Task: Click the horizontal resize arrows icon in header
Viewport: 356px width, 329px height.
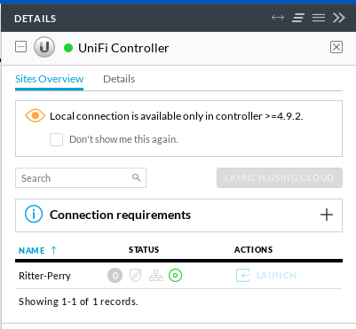Action: [x=278, y=18]
